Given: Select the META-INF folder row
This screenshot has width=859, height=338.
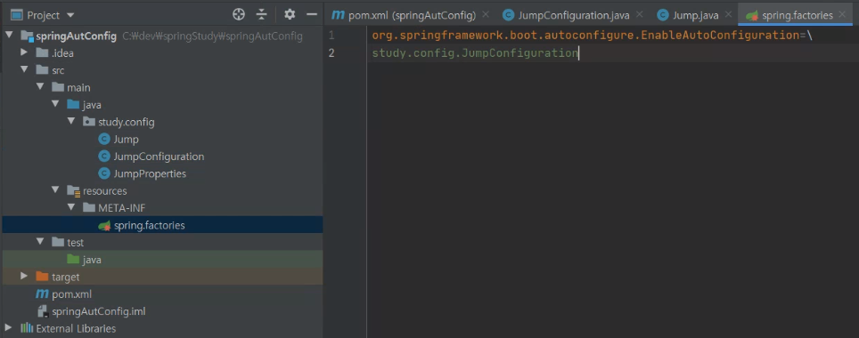Looking at the screenshot, I should pyautogui.click(x=162, y=208).
